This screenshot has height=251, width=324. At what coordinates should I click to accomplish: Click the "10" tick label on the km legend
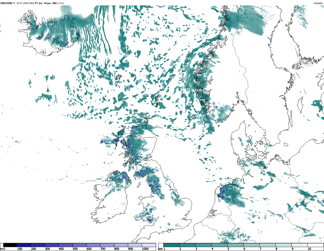point(309,249)
